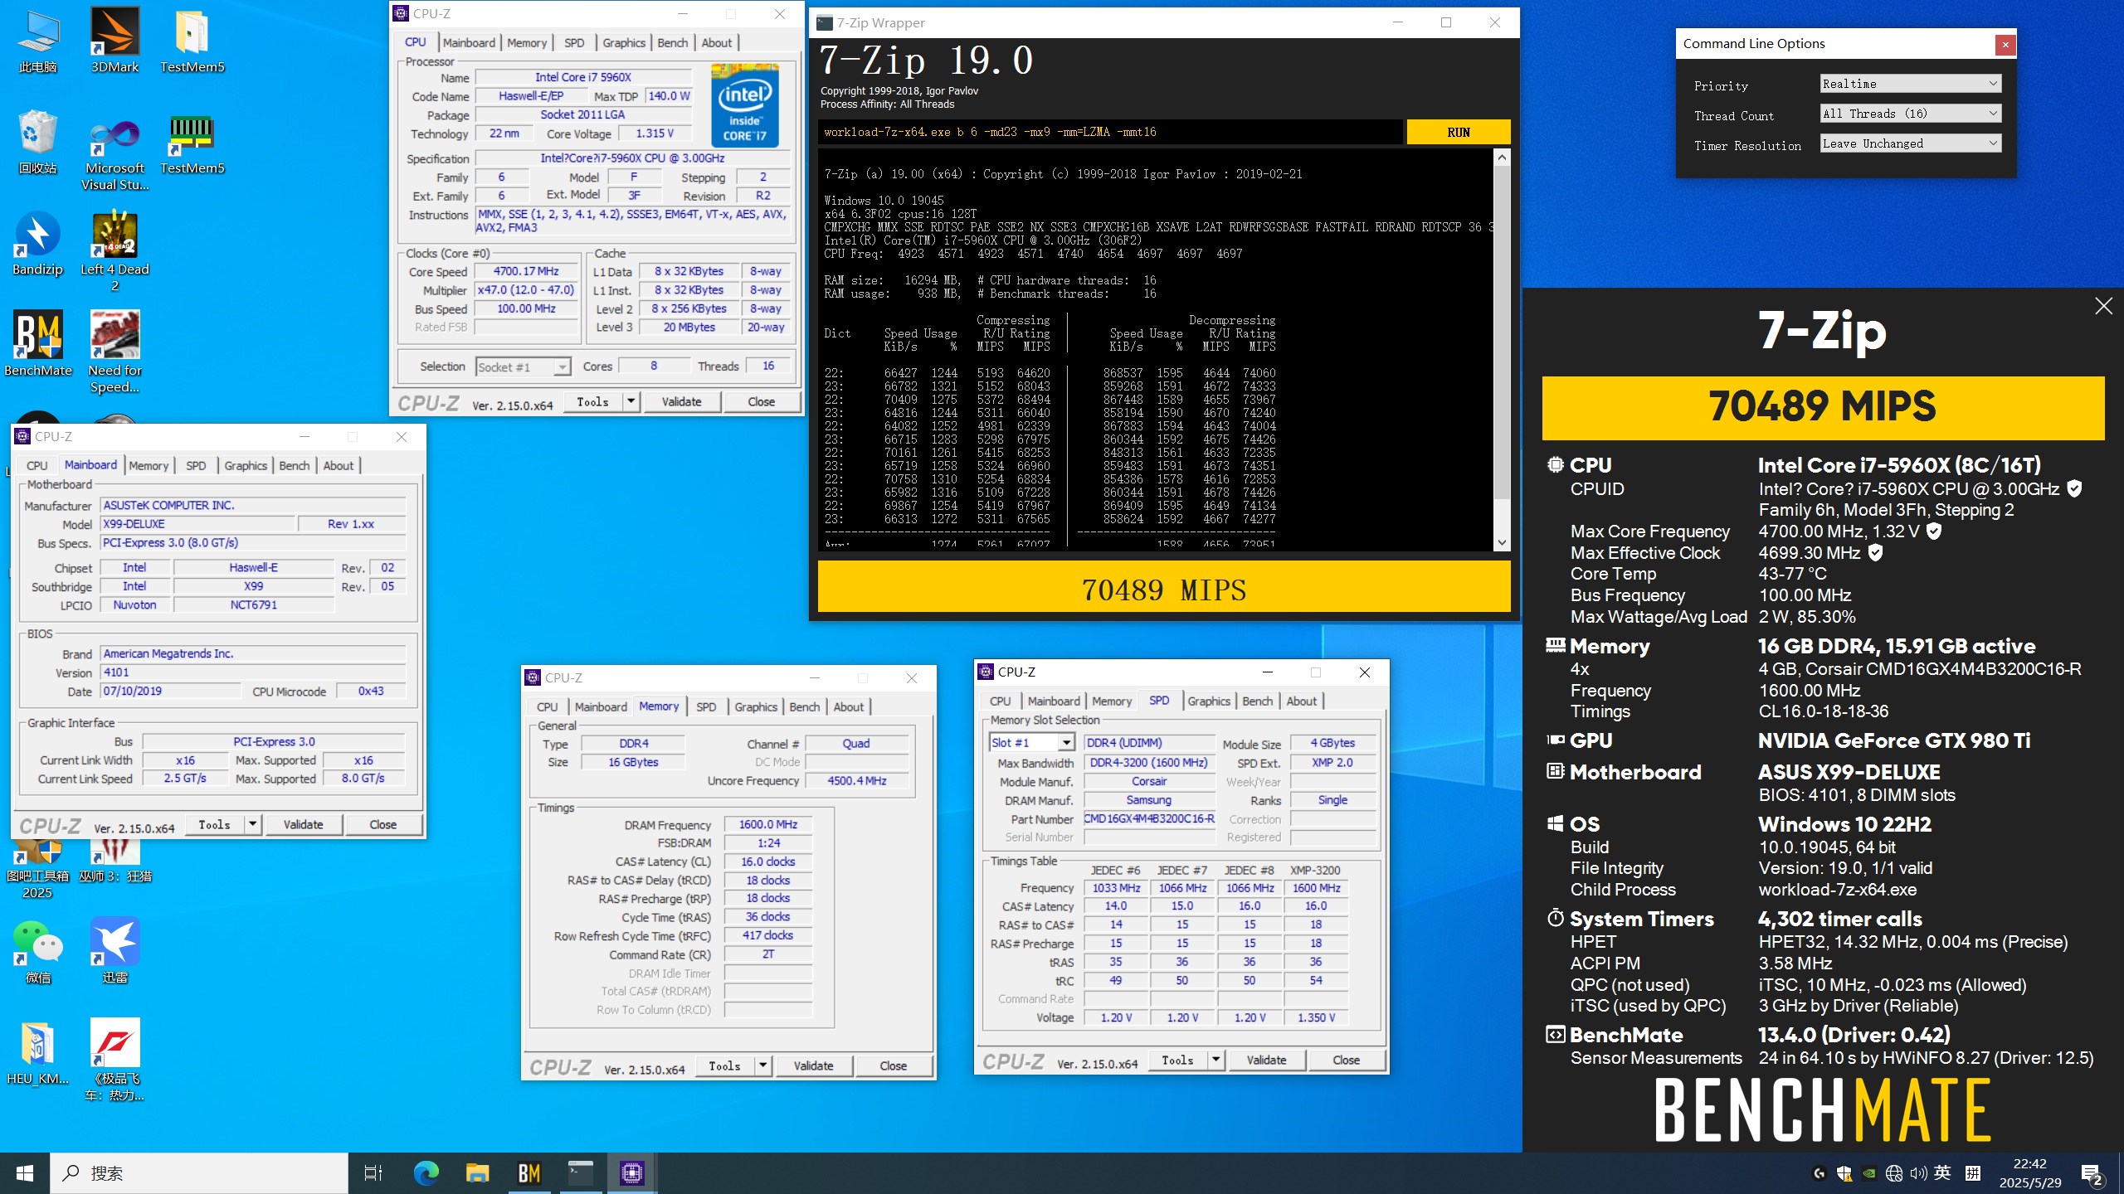Click Validate in the Memory CPU-Z window
The width and height of the screenshot is (2124, 1194).
tap(813, 1065)
